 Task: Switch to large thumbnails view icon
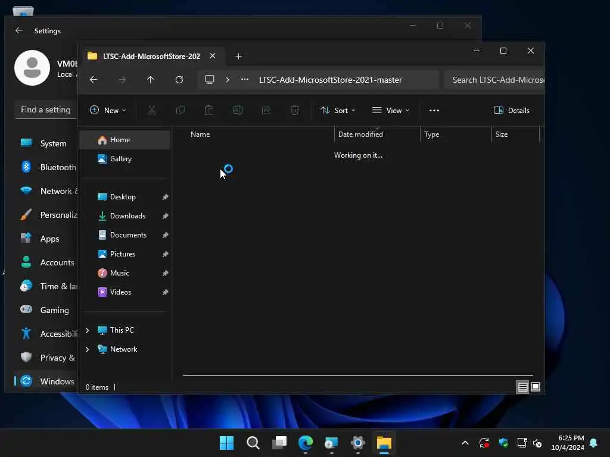(536, 387)
